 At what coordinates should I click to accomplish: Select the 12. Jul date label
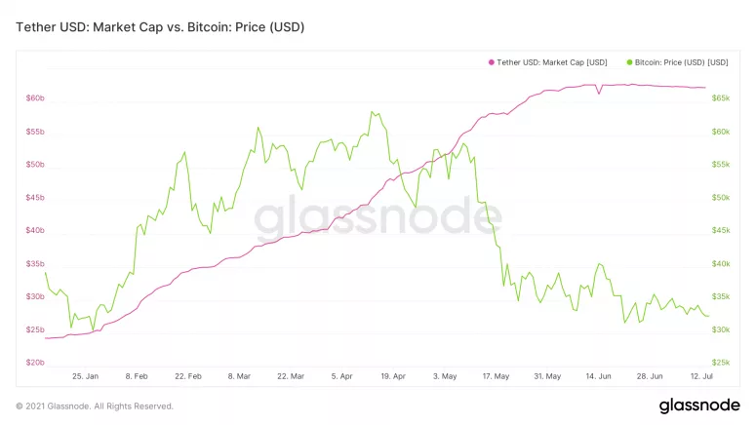tap(701, 376)
